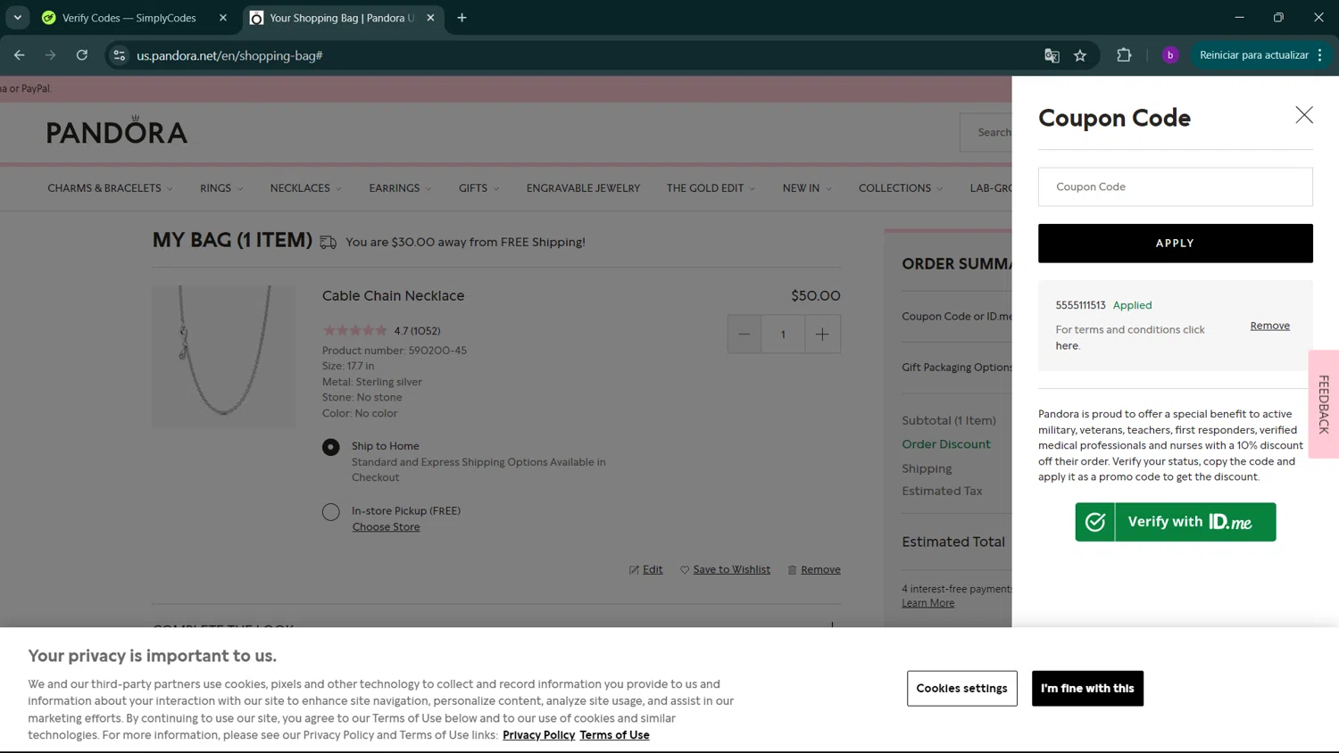This screenshot has width=1339, height=753.
Task: Expand The Gold Edit menu
Action: [x=711, y=188]
